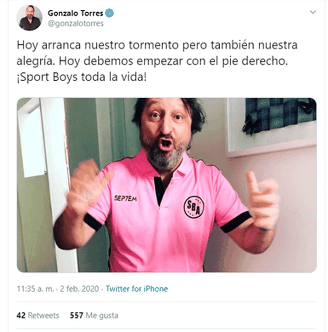Open Gonzalo Torres profile avatar
The image size is (328, 332).
click(x=29, y=18)
